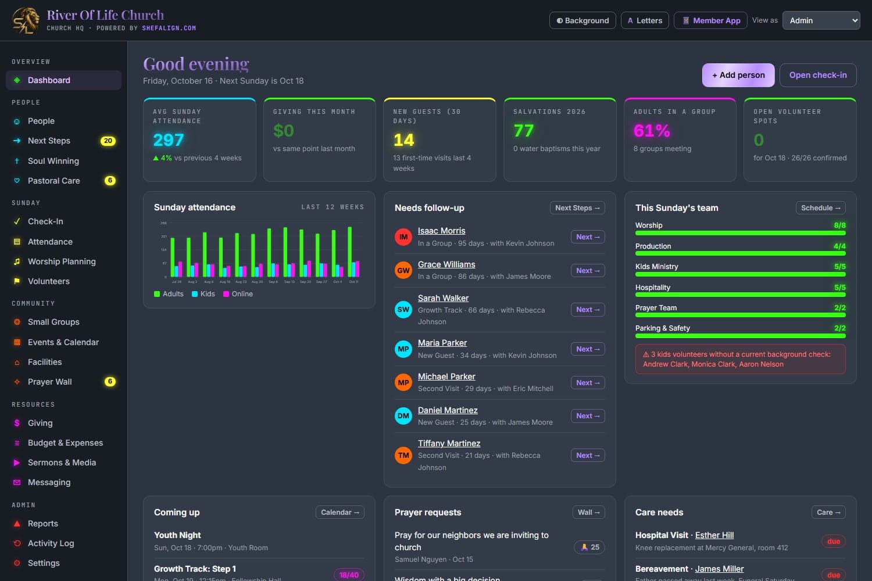
Task: Click the Calendar button in Coming up
Action: [x=340, y=512]
